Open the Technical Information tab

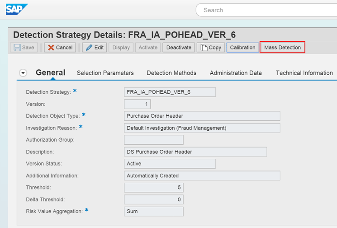pos(304,73)
